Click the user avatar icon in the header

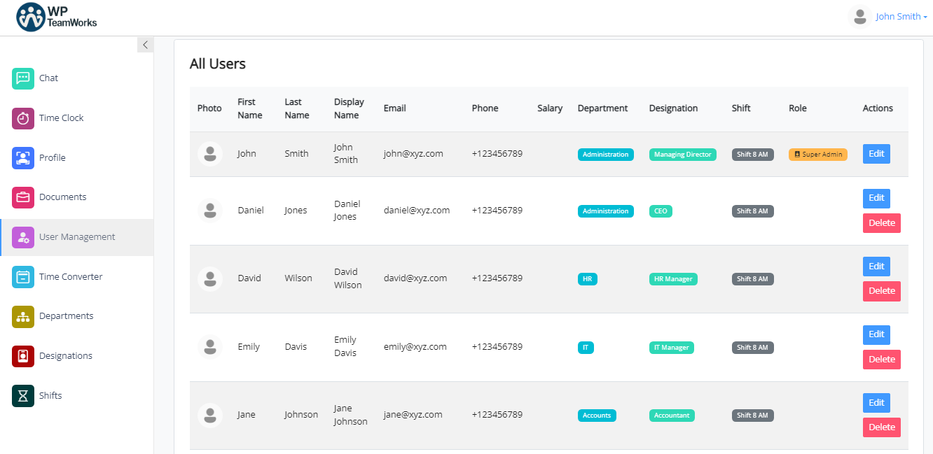click(859, 15)
